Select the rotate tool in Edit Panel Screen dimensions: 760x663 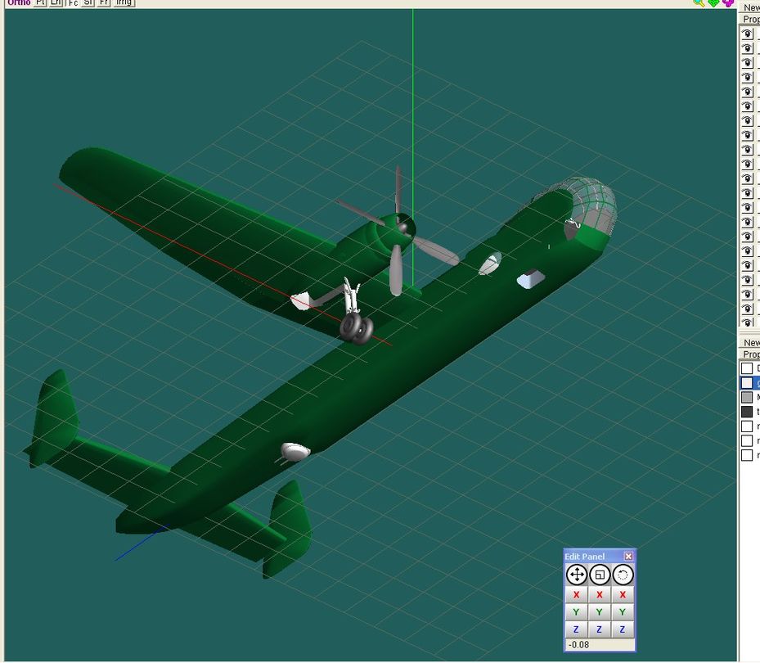click(x=622, y=574)
